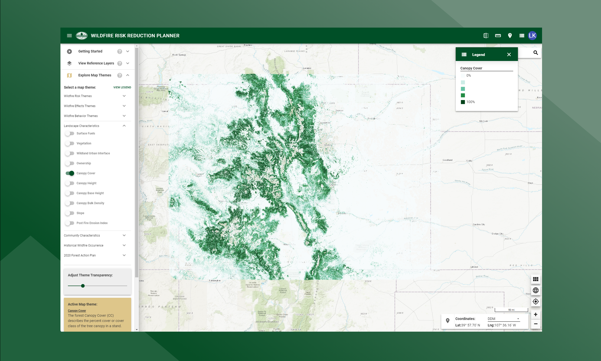601x361 pixels.
Task: Click the Lng 107° 36.16' W readout
Action: point(502,325)
